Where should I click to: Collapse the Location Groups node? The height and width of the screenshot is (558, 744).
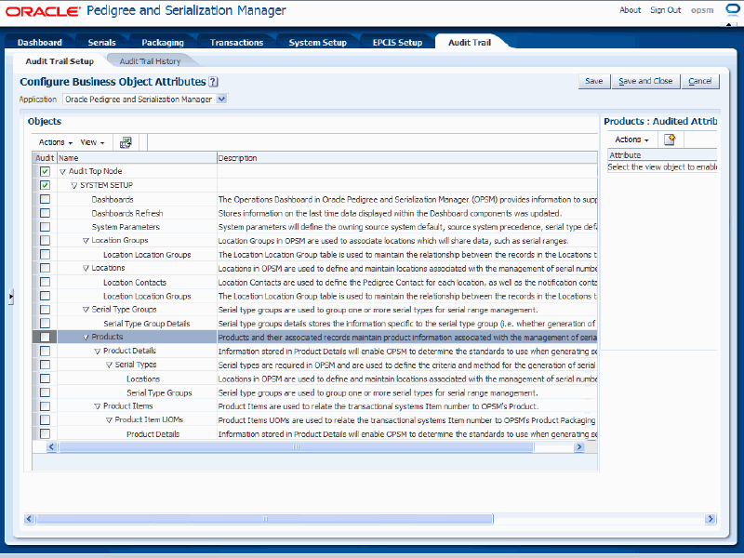pyautogui.click(x=86, y=241)
